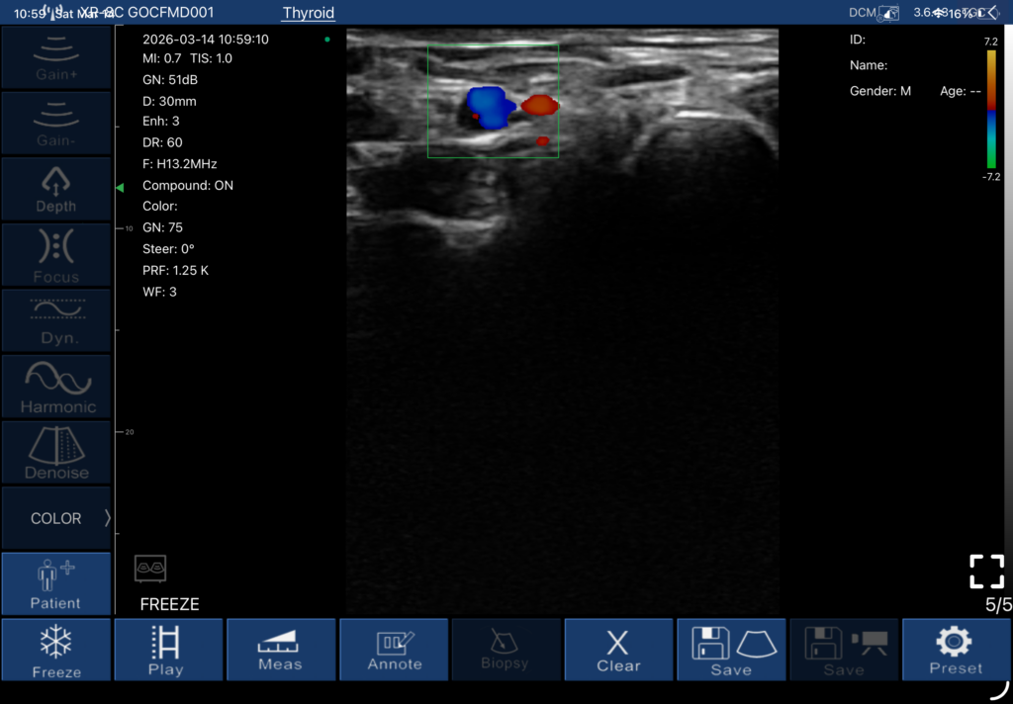Adjust dynamic range via Dyn. button
The image size is (1013, 704).
(56, 321)
